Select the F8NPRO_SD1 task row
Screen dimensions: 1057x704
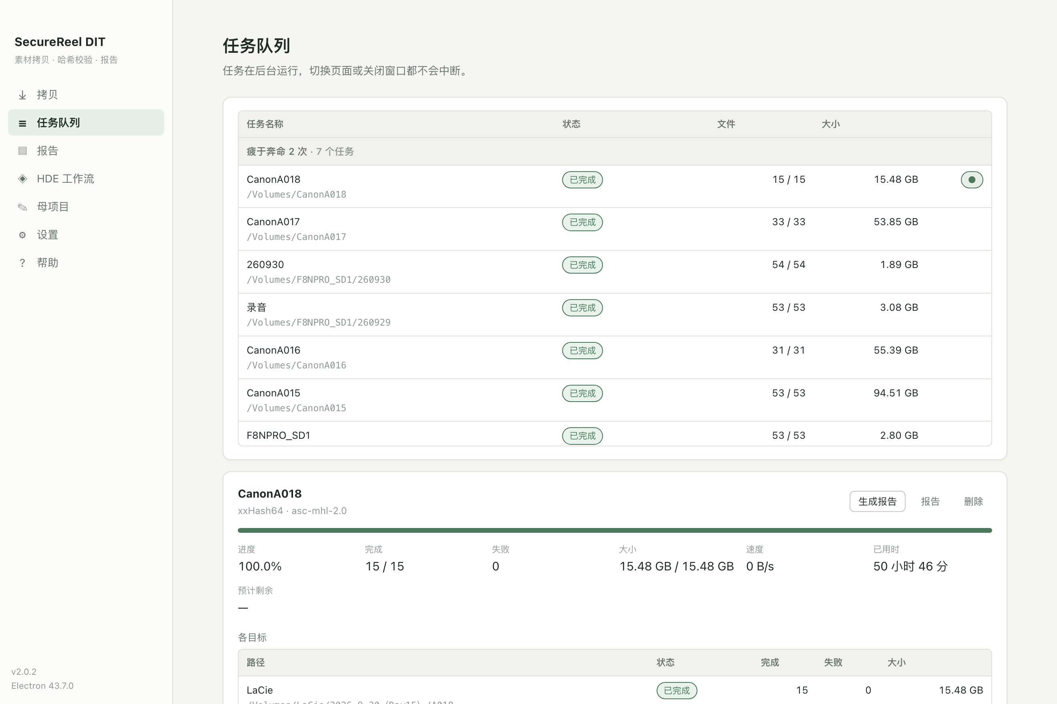[x=614, y=434]
